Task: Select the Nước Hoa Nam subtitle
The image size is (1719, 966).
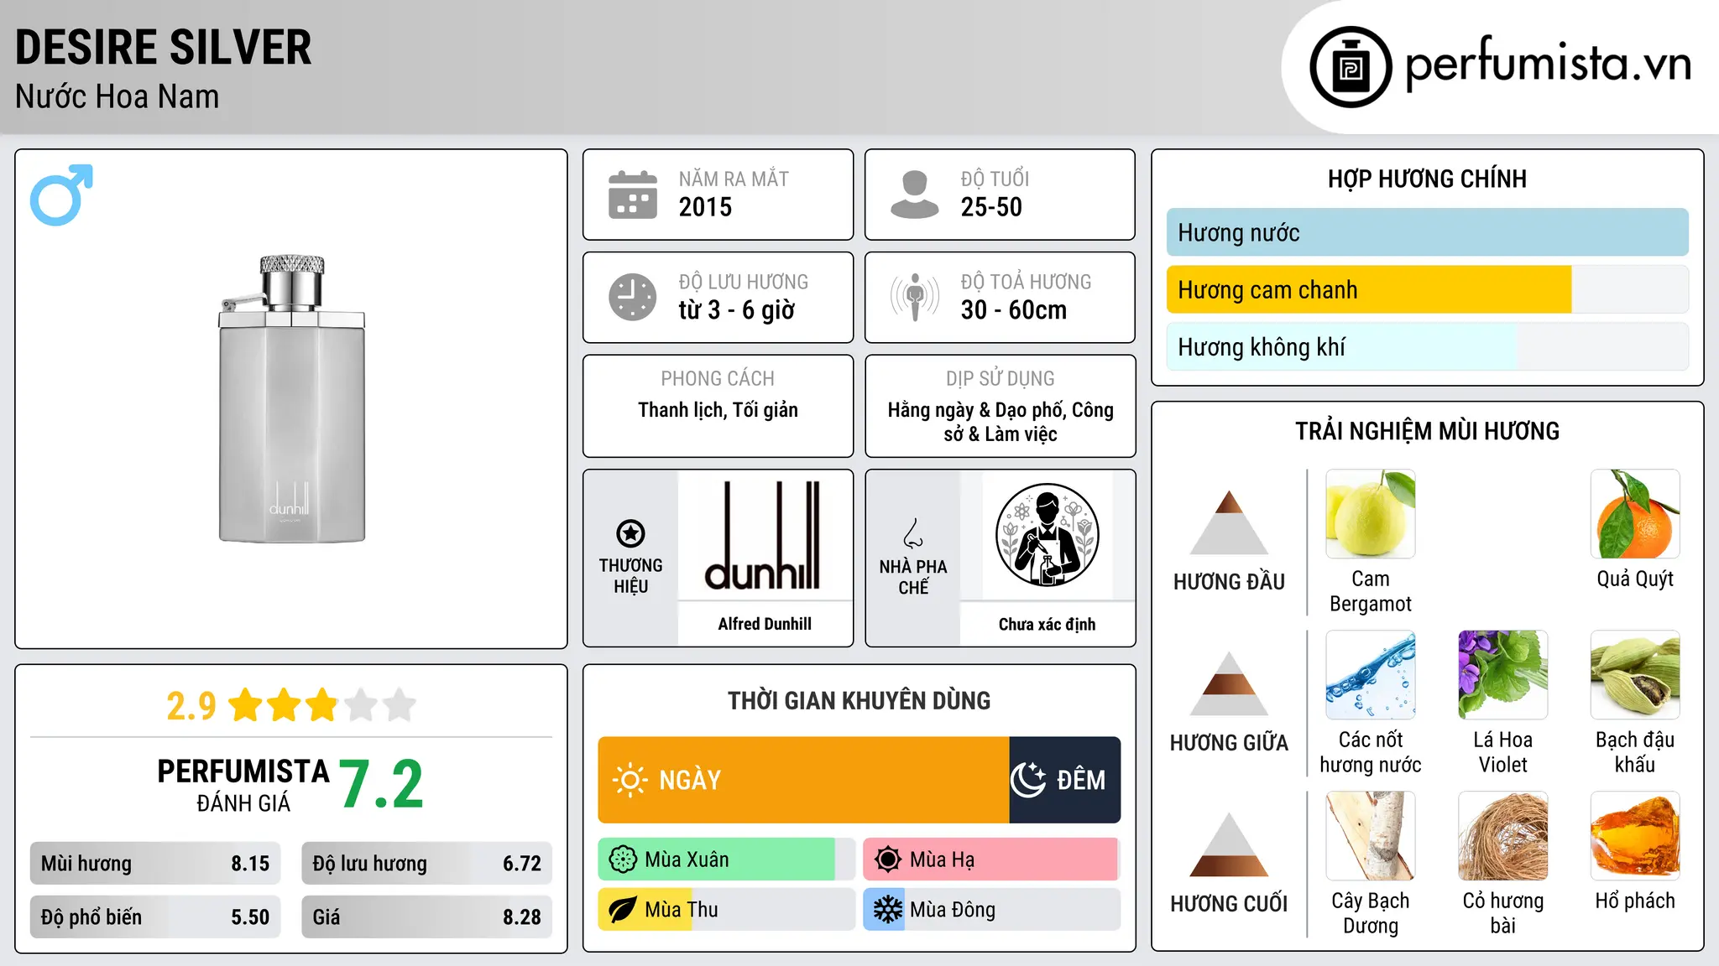Action: point(118,96)
